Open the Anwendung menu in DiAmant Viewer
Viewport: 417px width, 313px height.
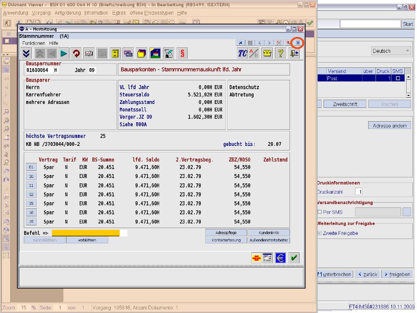click(16, 13)
